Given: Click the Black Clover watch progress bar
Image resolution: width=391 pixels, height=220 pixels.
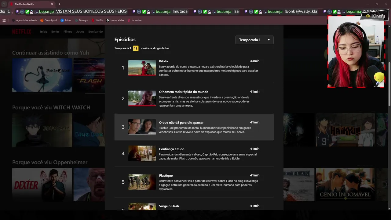Looking at the screenshot, I should click(x=42, y=94).
